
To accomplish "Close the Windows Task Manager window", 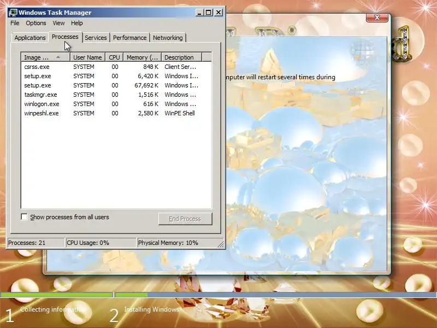I will [x=218, y=13].
